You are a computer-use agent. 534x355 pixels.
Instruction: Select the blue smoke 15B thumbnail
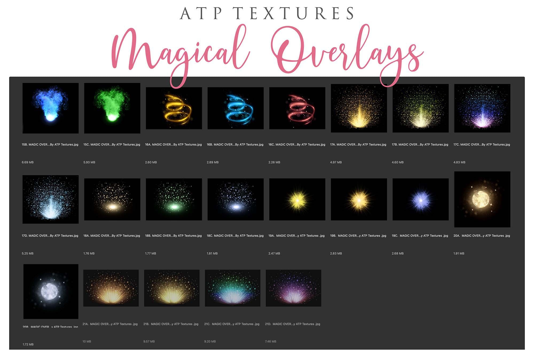point(50,108)
